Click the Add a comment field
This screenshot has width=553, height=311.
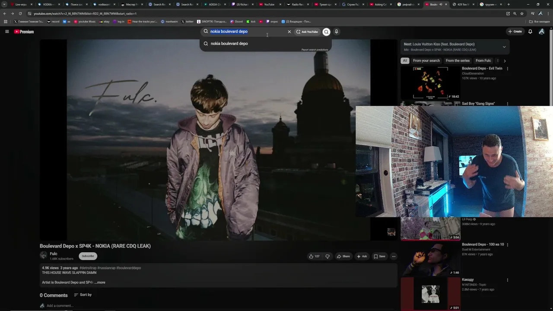pyautogui.click(x=60, y=306)
